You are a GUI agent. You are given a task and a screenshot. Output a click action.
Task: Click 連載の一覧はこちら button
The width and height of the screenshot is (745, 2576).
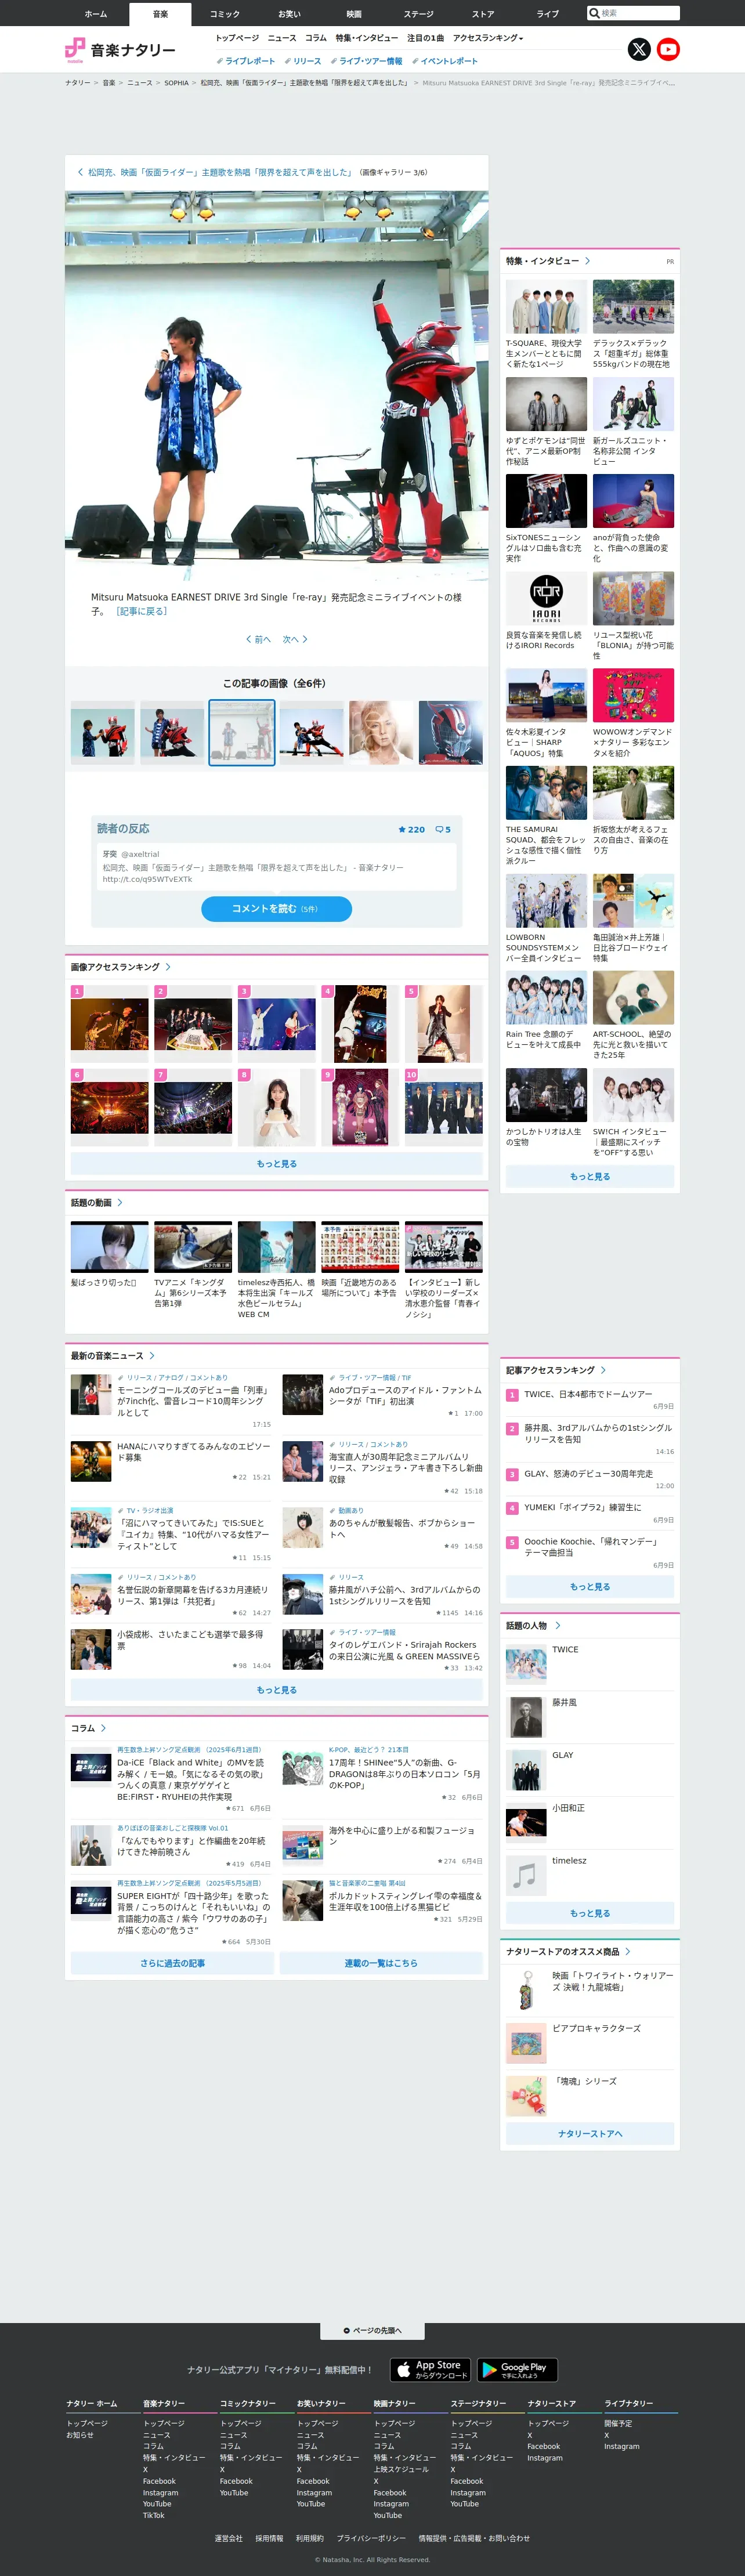coord(381,1963)
